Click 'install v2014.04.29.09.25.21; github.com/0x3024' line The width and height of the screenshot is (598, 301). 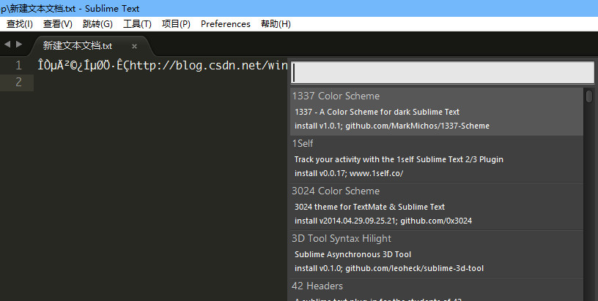click(x=383, y=221)
